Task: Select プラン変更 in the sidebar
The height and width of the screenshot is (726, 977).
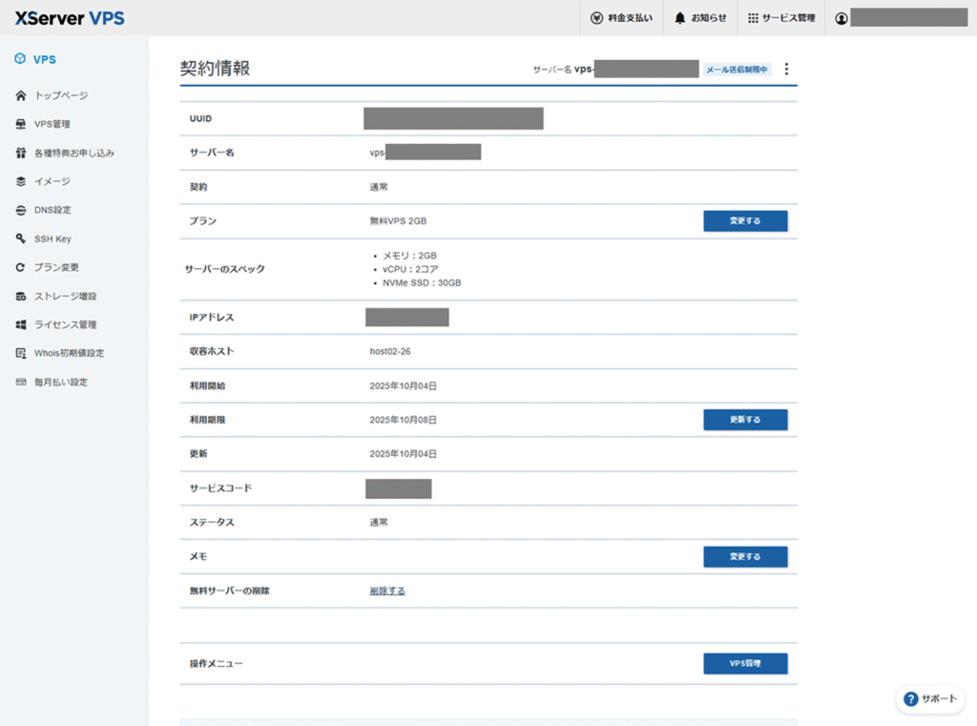Action: [56, 267]
